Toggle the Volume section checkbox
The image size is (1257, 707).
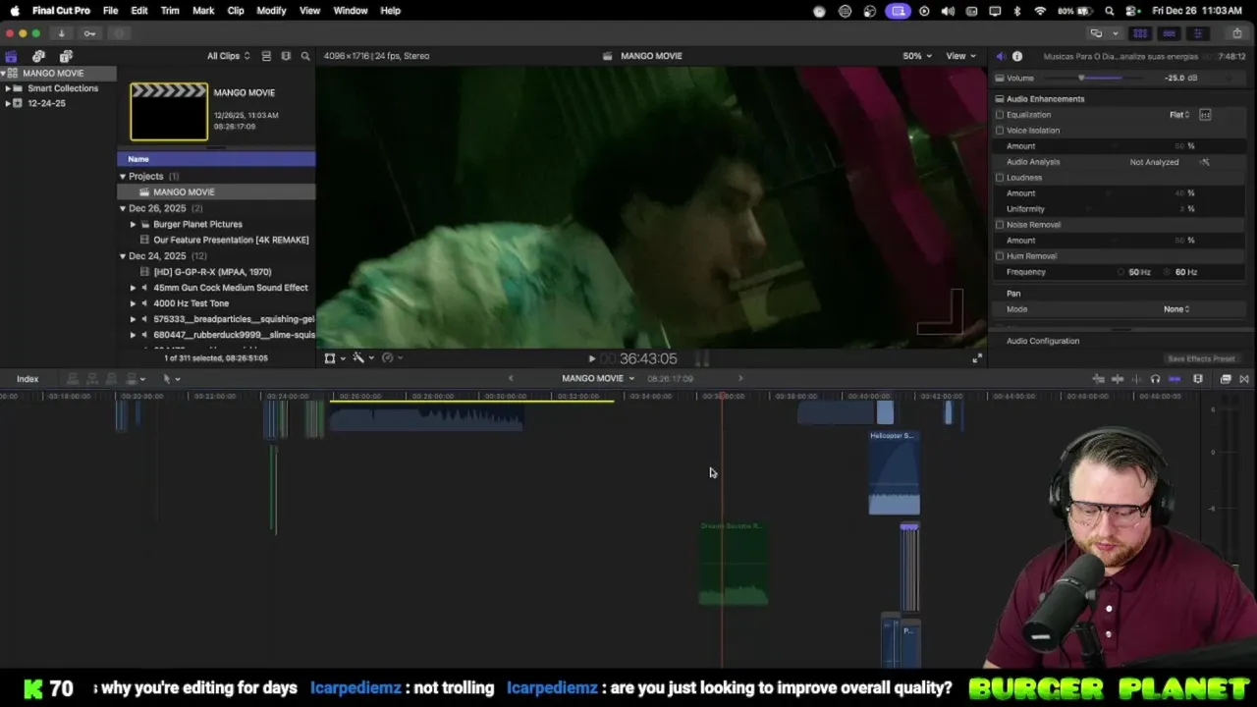pos(1000,79)
